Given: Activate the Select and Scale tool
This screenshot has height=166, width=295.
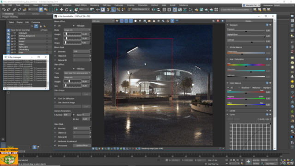Looking at the screenshot, I should (x=71, y=10).
